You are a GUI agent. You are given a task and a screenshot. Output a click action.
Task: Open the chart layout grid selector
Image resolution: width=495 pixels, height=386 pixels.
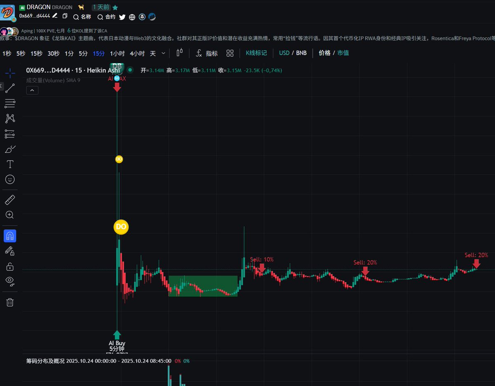coord(230,53)
